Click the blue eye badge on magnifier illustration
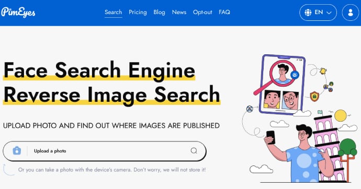This screenshot has height=189, width=361. pos(295,75)
